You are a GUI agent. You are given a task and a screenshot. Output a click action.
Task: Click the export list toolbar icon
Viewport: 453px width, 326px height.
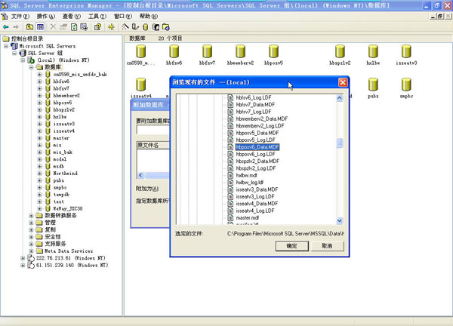click(84, 27)
